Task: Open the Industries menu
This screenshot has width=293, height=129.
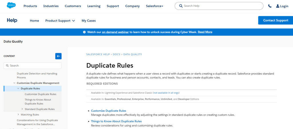Action: coord(51,6)
